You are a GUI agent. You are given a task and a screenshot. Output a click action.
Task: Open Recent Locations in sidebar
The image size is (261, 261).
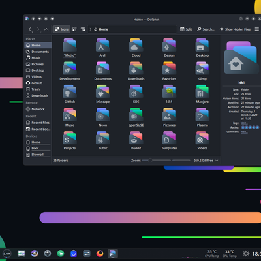38,129
